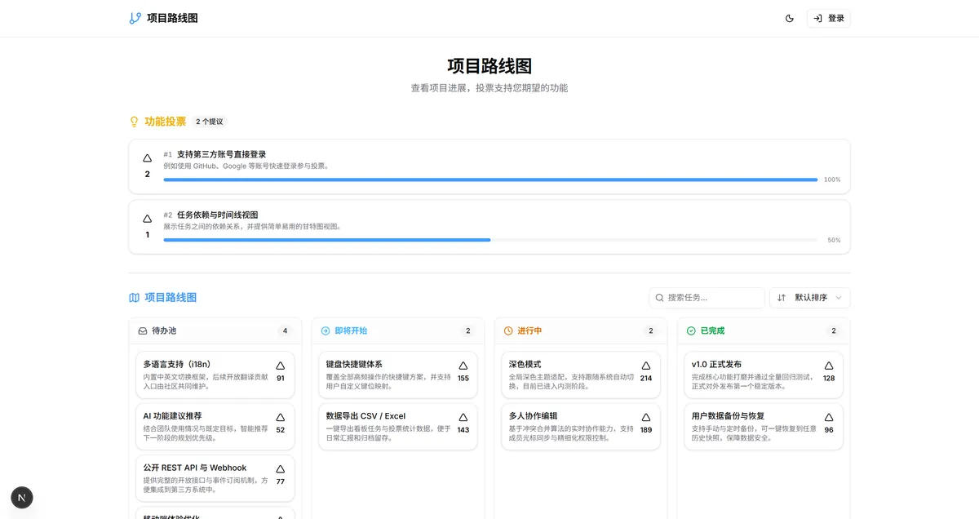Open the AI 功能建议推荐 card title

pyautogui.click(x=172, y=416)
